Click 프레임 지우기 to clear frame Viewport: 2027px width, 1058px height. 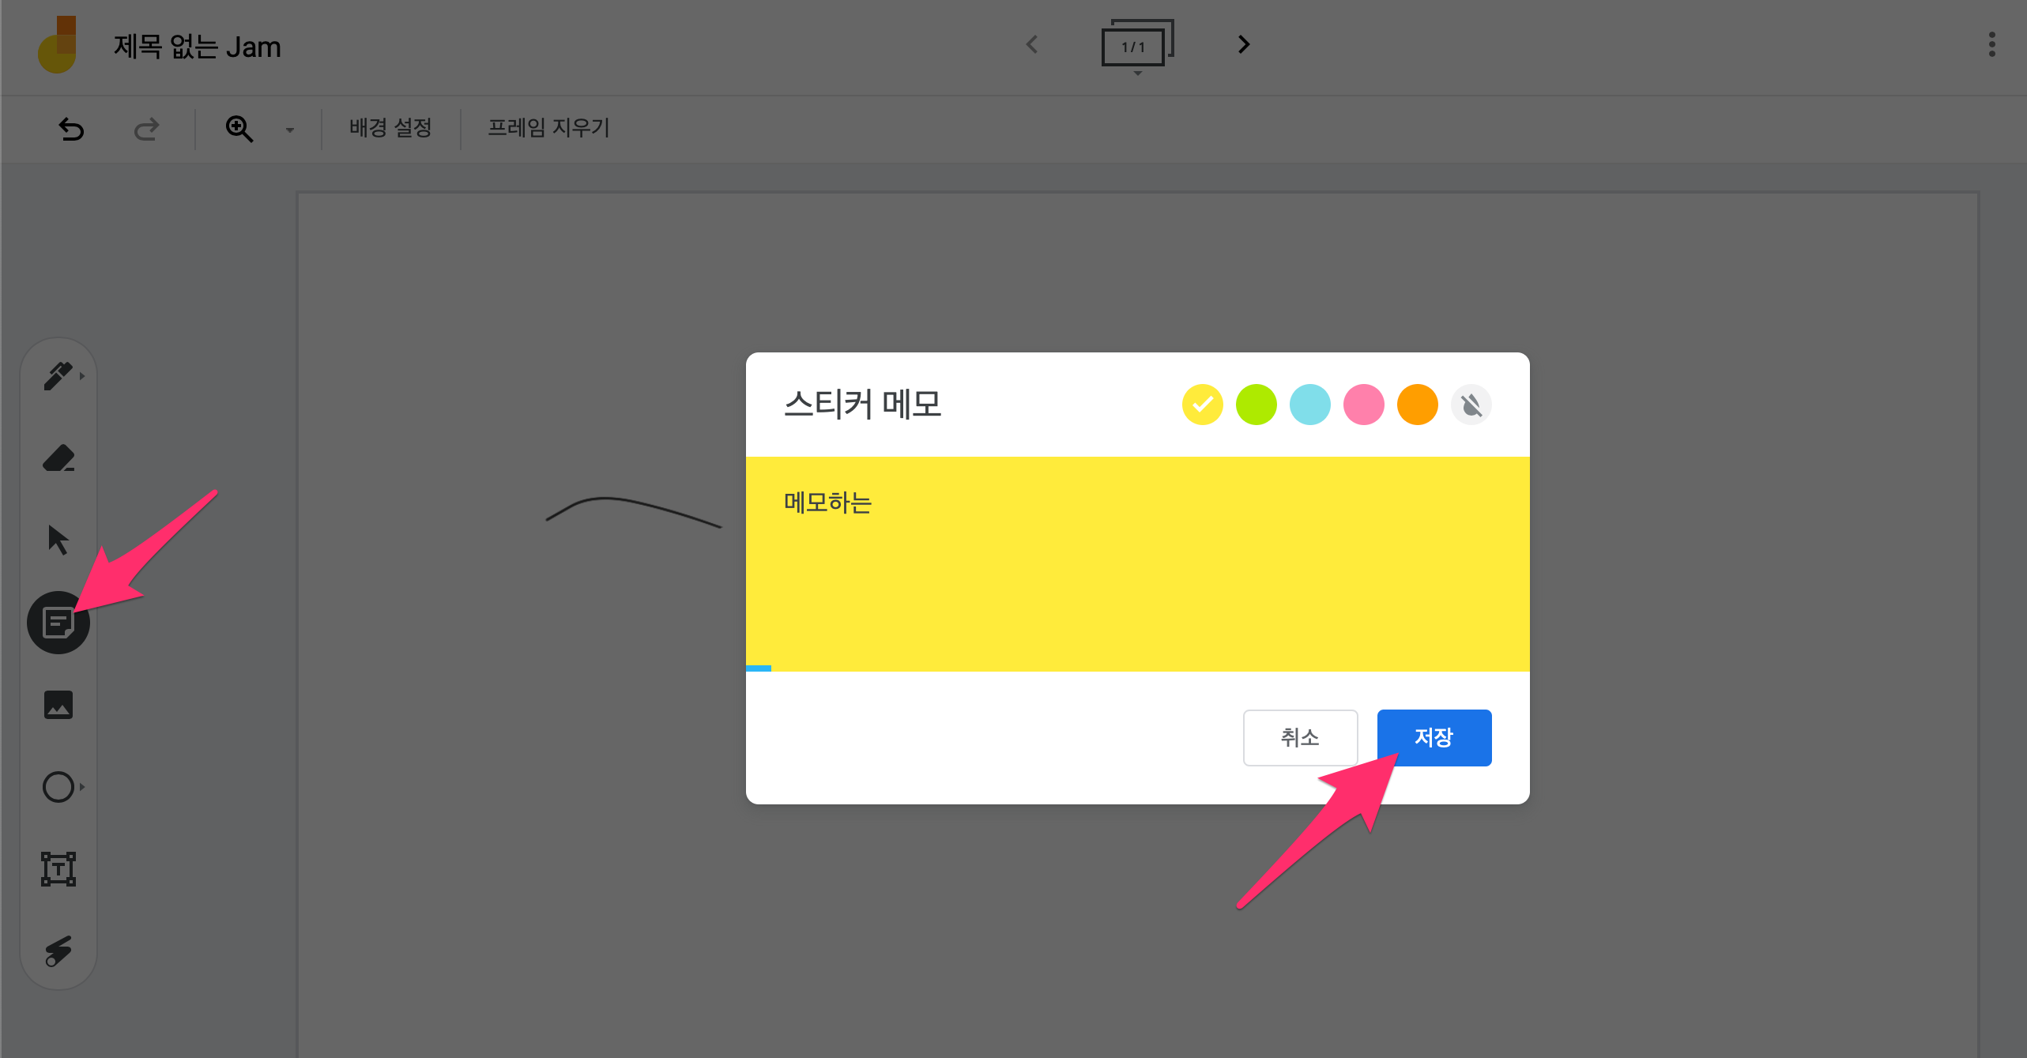pos(548,128)
